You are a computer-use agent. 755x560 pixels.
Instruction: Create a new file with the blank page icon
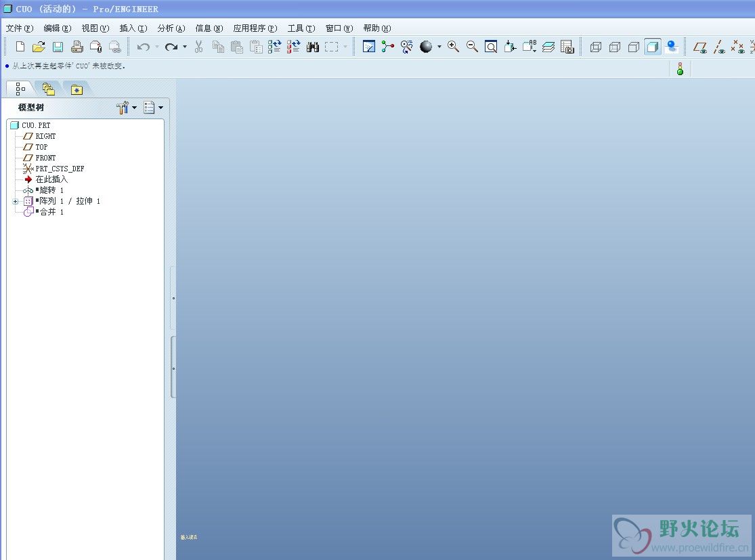pos(20,47)
